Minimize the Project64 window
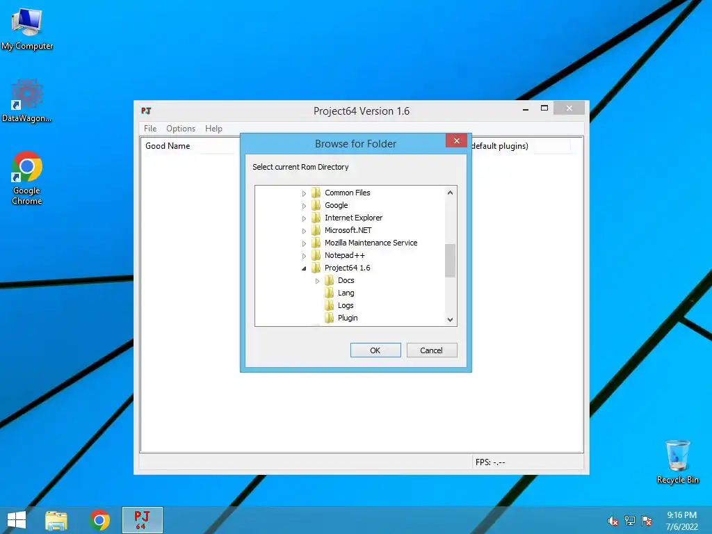Viewport: 712px width, 534px height. [x=526, y=109]
